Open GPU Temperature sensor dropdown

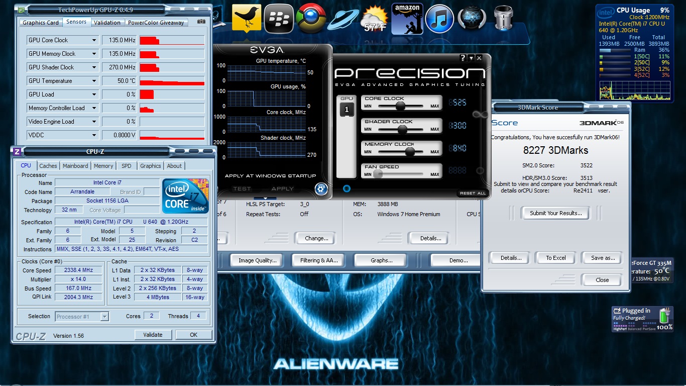click(x=94, y=81)
